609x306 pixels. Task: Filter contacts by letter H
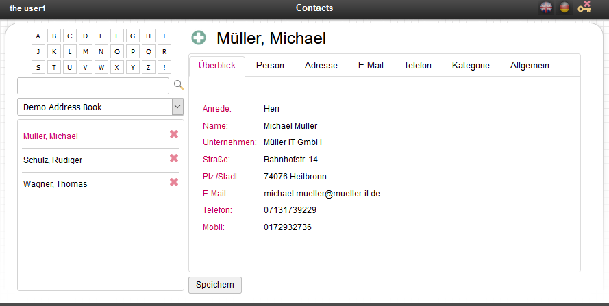coord(149,36)
